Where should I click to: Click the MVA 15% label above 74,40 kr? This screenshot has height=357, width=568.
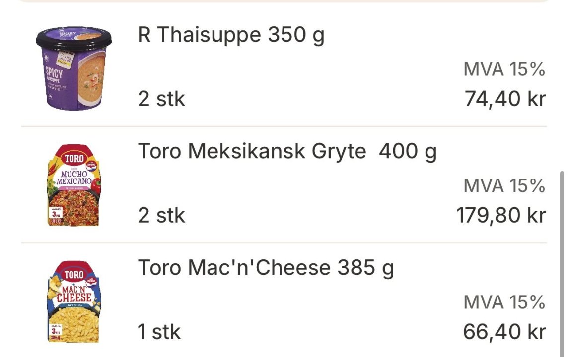[504, 70]
